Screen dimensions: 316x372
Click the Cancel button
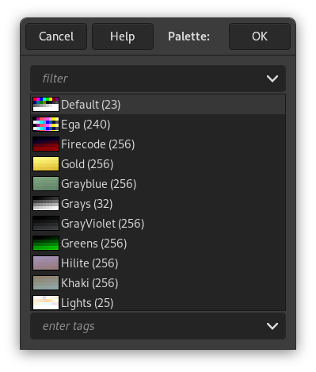[56, 36]
